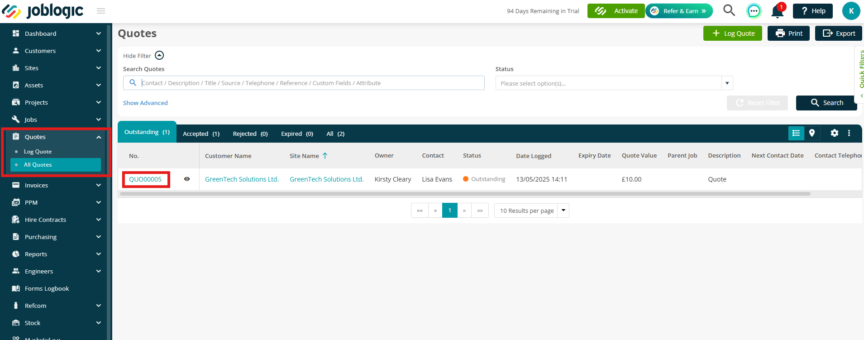Click the Log Quote button
864x340 pixels.
[732, 33]
